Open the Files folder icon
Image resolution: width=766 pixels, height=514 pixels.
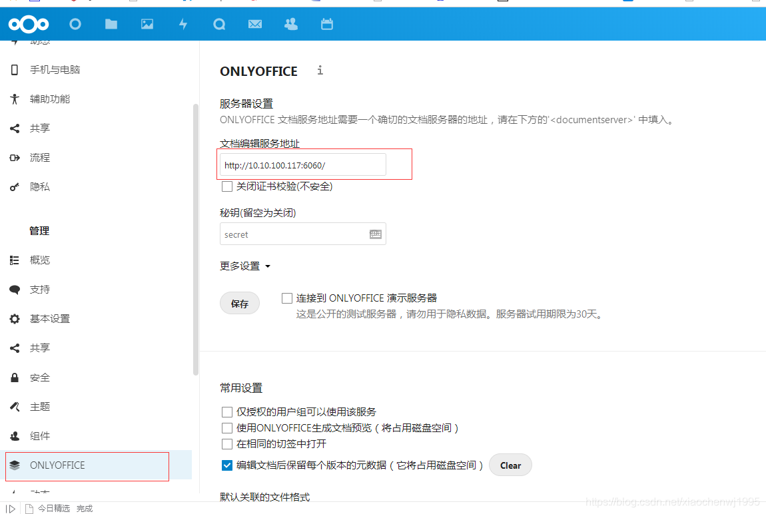point(111,24)
